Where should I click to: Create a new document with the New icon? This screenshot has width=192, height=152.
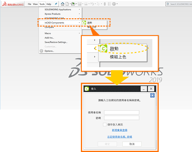coord(67,4)
